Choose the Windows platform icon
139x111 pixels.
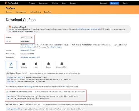pos(24,65)
